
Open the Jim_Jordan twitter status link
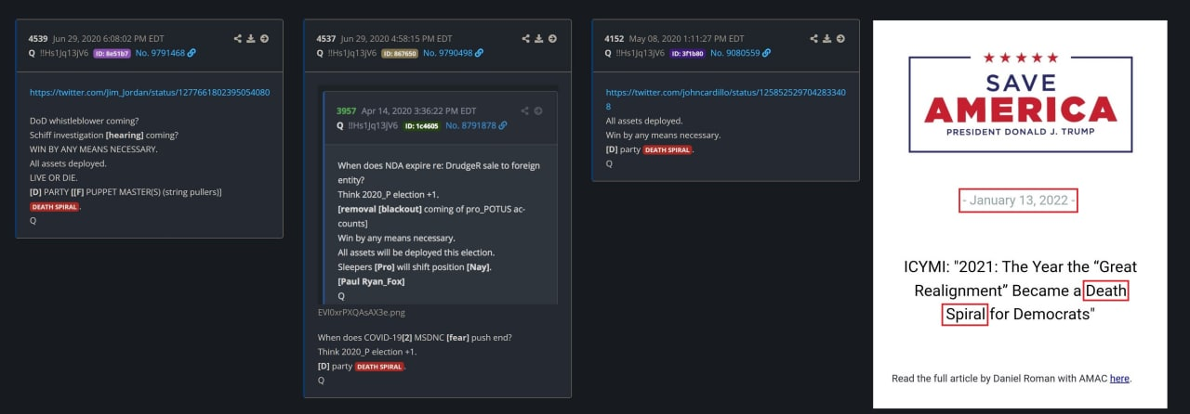[150, 93]
